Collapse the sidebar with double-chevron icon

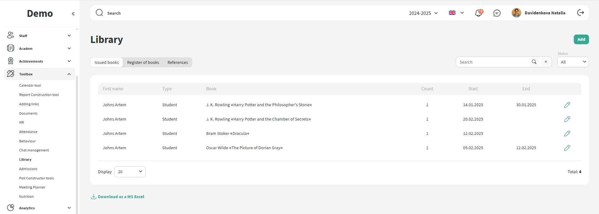click(73, 14)
